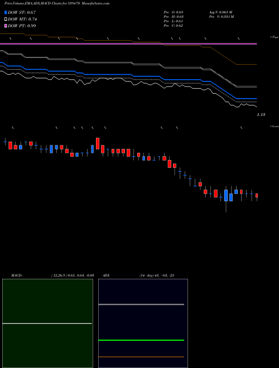Image resolution: width=279 pixels, height=368 pixels.
Task: Click the '<Tops' marker label
Action: [275, 37]
